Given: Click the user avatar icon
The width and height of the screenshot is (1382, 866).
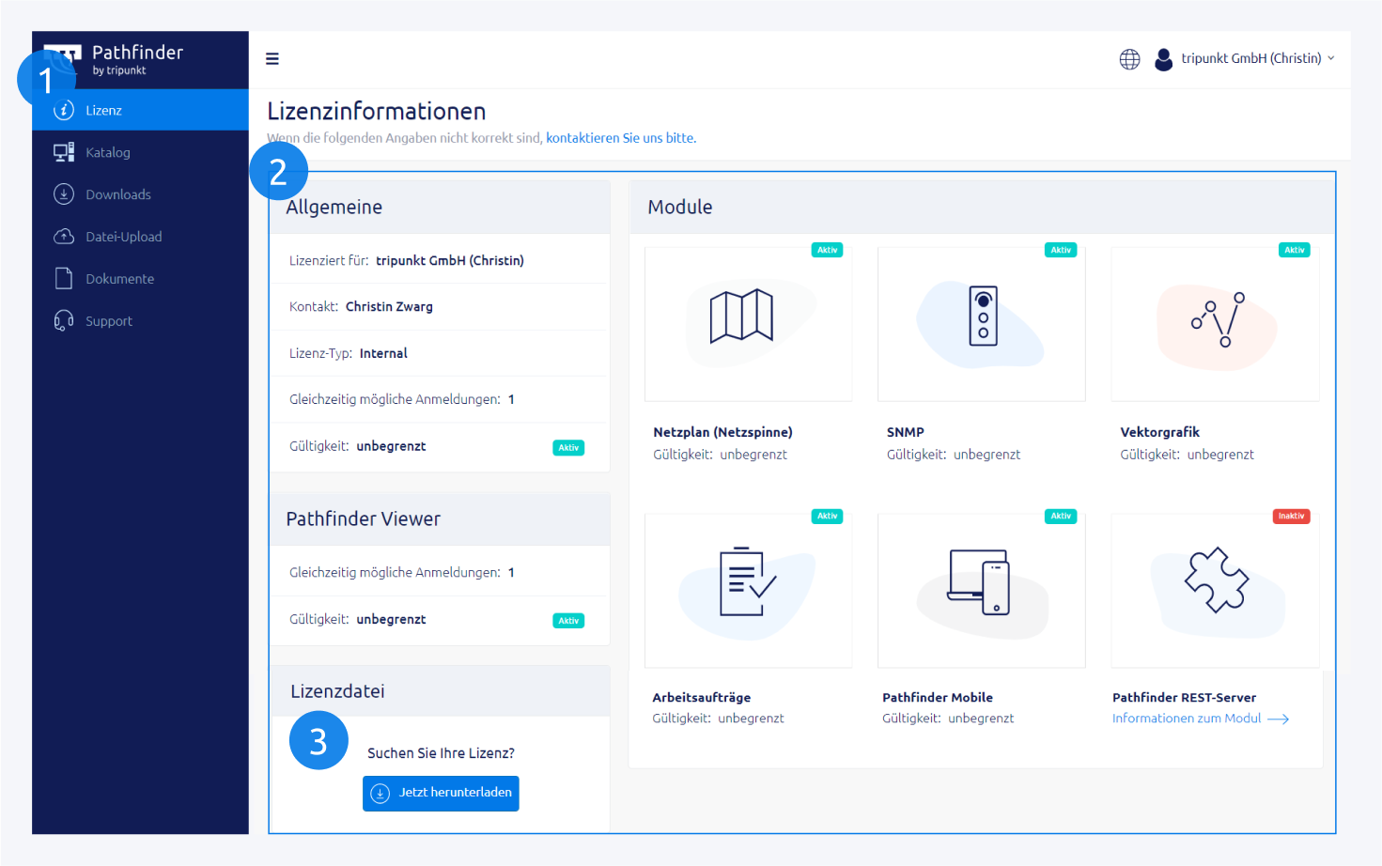Looking at the screenshot, I should 1163,59.
